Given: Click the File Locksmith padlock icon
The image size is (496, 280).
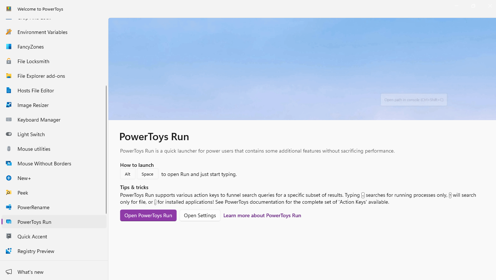Looking at the screenshot, I should [9, 61].
